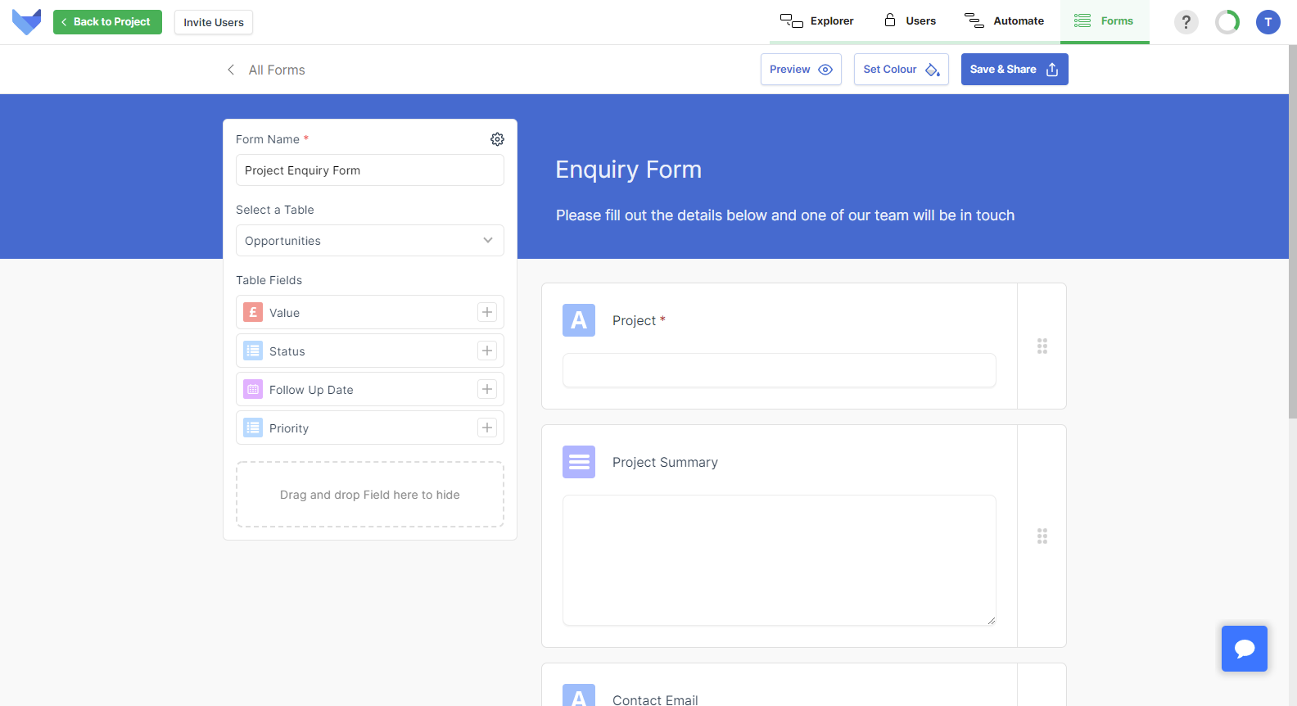Click the currency icon beside Value
This screenshot has width=1297, height=706.
click(253, 312)
